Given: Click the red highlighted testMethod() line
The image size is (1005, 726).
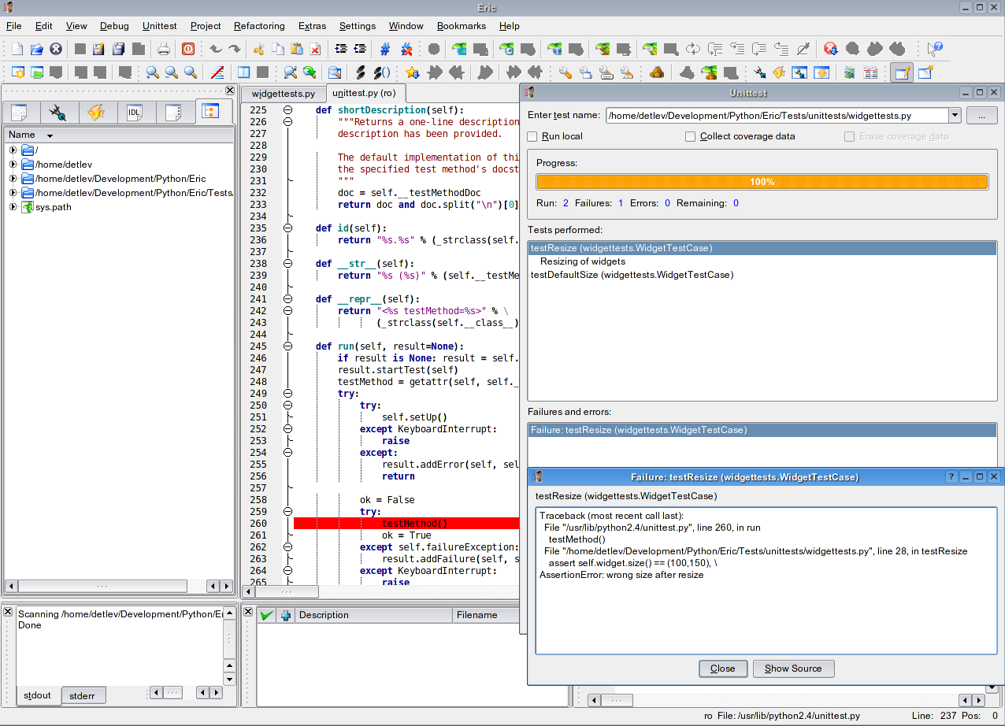Looking at the screenshot, I should (x=406, y=524).
